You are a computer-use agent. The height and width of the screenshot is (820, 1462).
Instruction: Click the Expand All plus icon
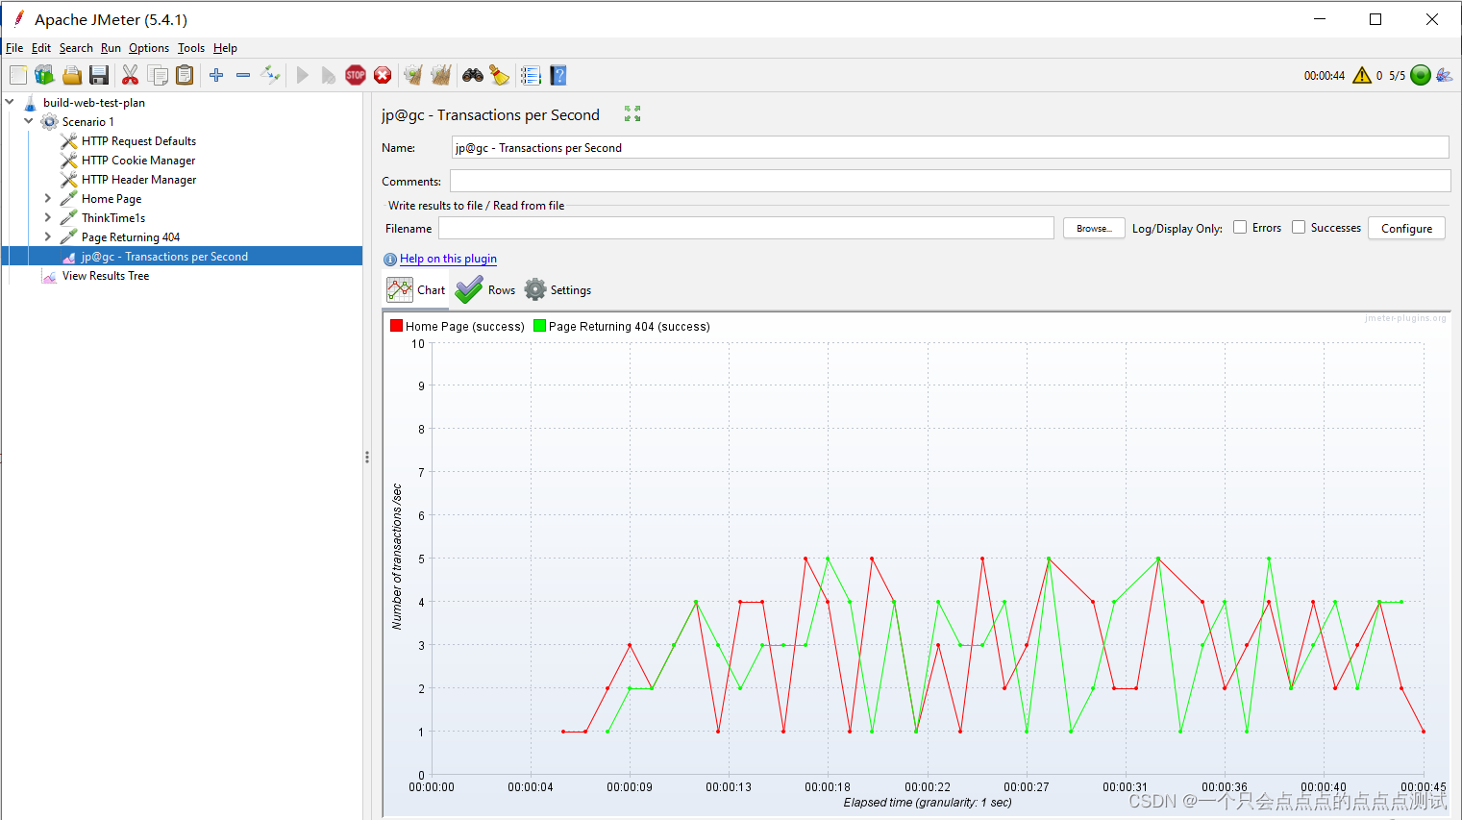point(216,75)
